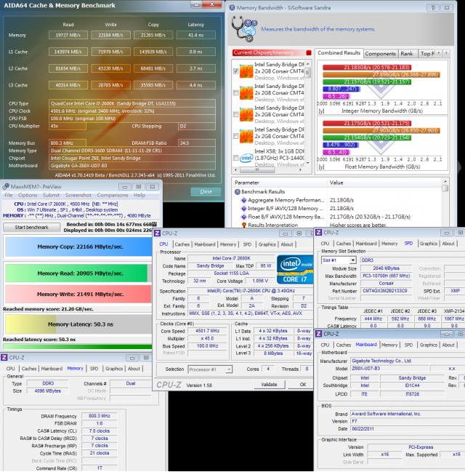Click the Memory-Copy blue result bar
This screenshot has width=465, height=472.
78,247
